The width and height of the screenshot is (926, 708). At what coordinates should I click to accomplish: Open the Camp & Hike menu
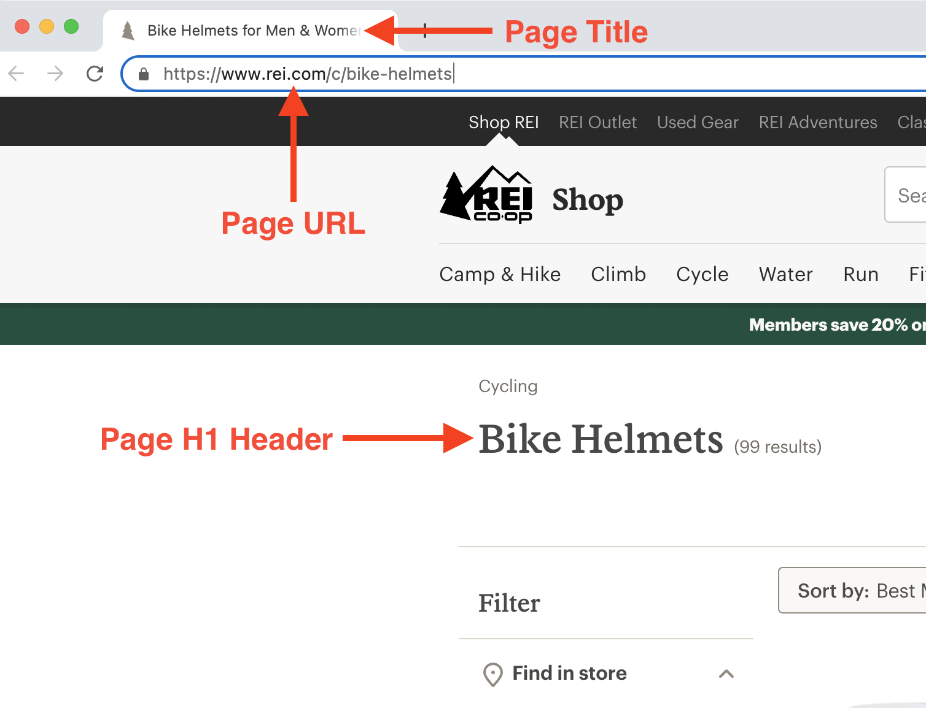(x=500, y=274)
